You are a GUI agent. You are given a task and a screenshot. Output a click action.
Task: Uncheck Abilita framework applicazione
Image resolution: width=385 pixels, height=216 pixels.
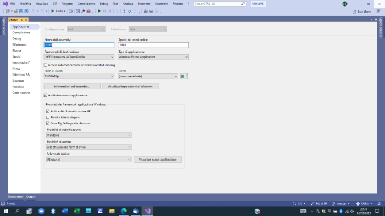pos(46,95)
